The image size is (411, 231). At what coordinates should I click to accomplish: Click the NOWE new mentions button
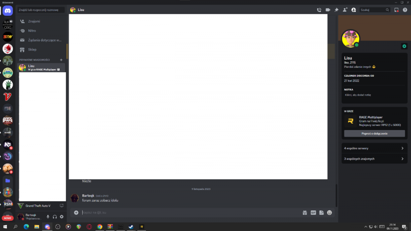point(7,218)
